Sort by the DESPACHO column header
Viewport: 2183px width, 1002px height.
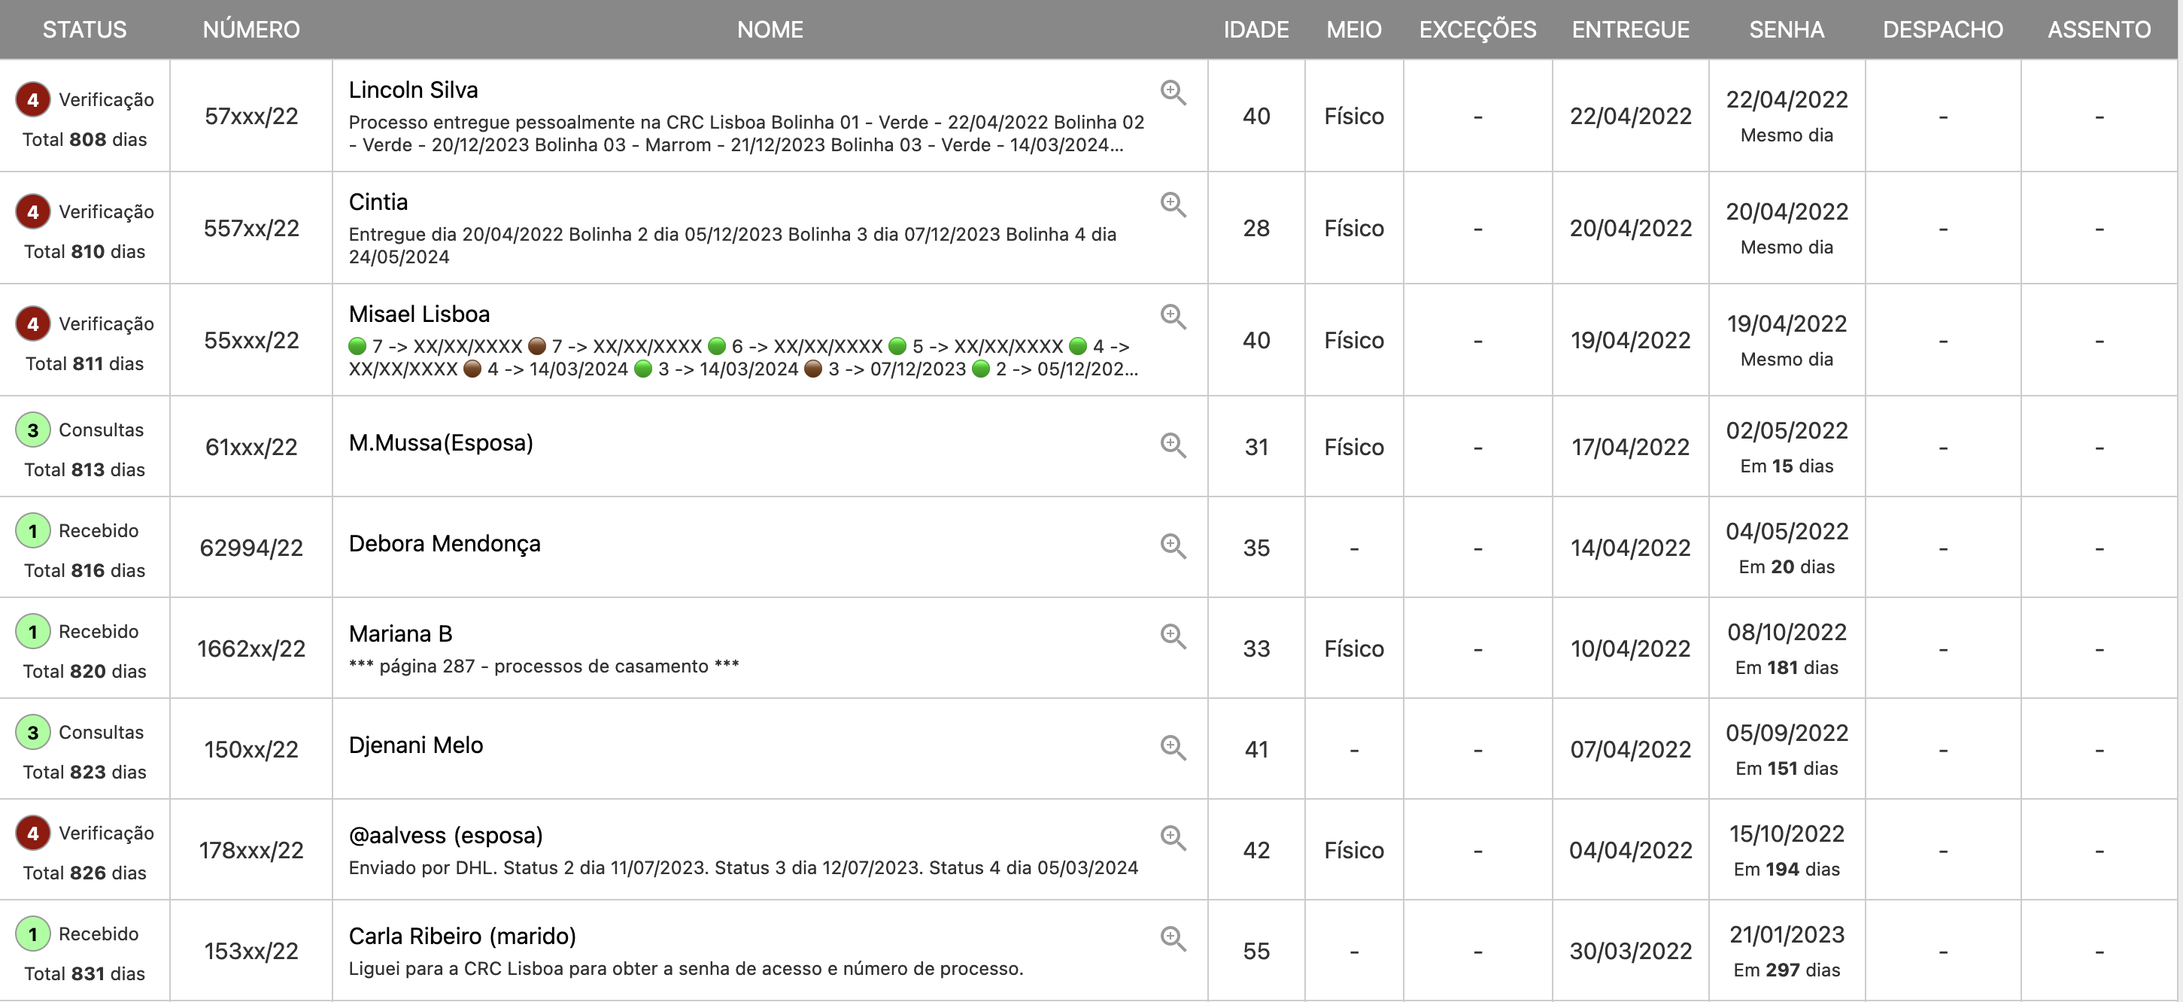[x=1942, y=29]
